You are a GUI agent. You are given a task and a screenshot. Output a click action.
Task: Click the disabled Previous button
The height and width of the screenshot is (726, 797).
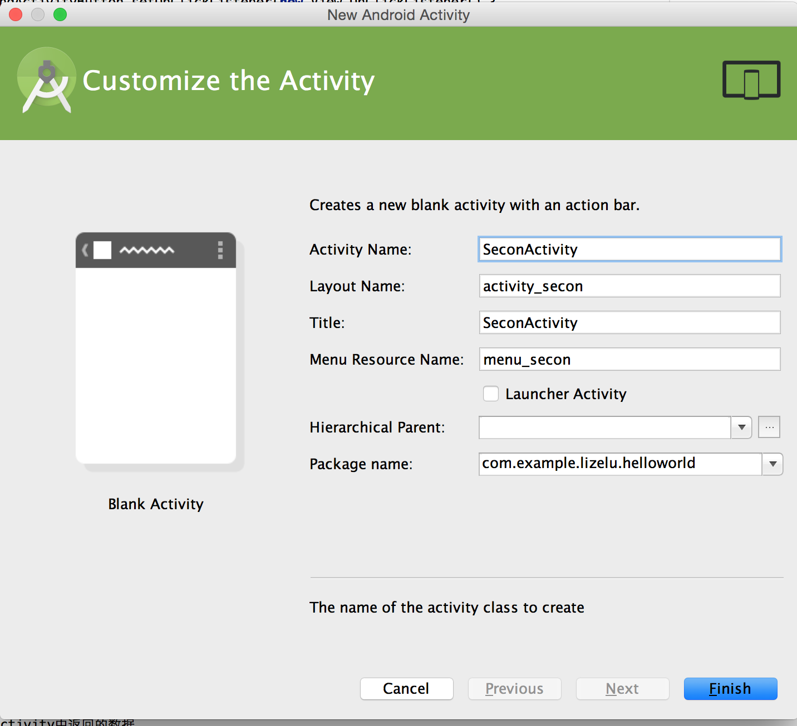point(514,689)
